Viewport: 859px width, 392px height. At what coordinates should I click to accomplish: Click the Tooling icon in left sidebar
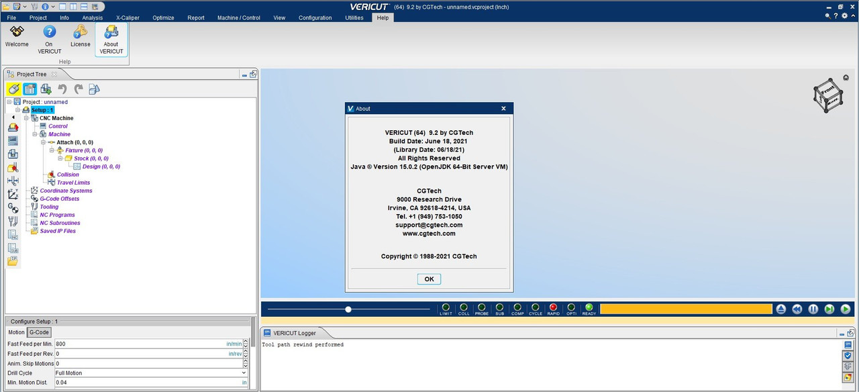click(13, 221)
